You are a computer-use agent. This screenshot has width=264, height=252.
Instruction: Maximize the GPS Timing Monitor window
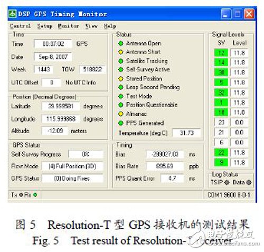click(237, 14)
